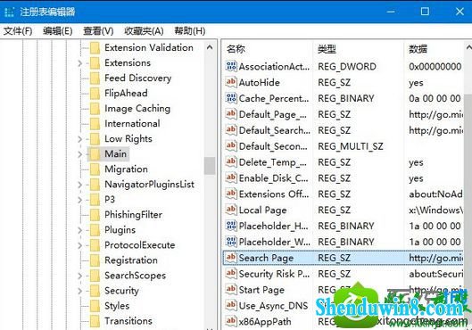Click the 0x00000000 data cell
This screenshot has height=330, width=472.
coord(435,67)
